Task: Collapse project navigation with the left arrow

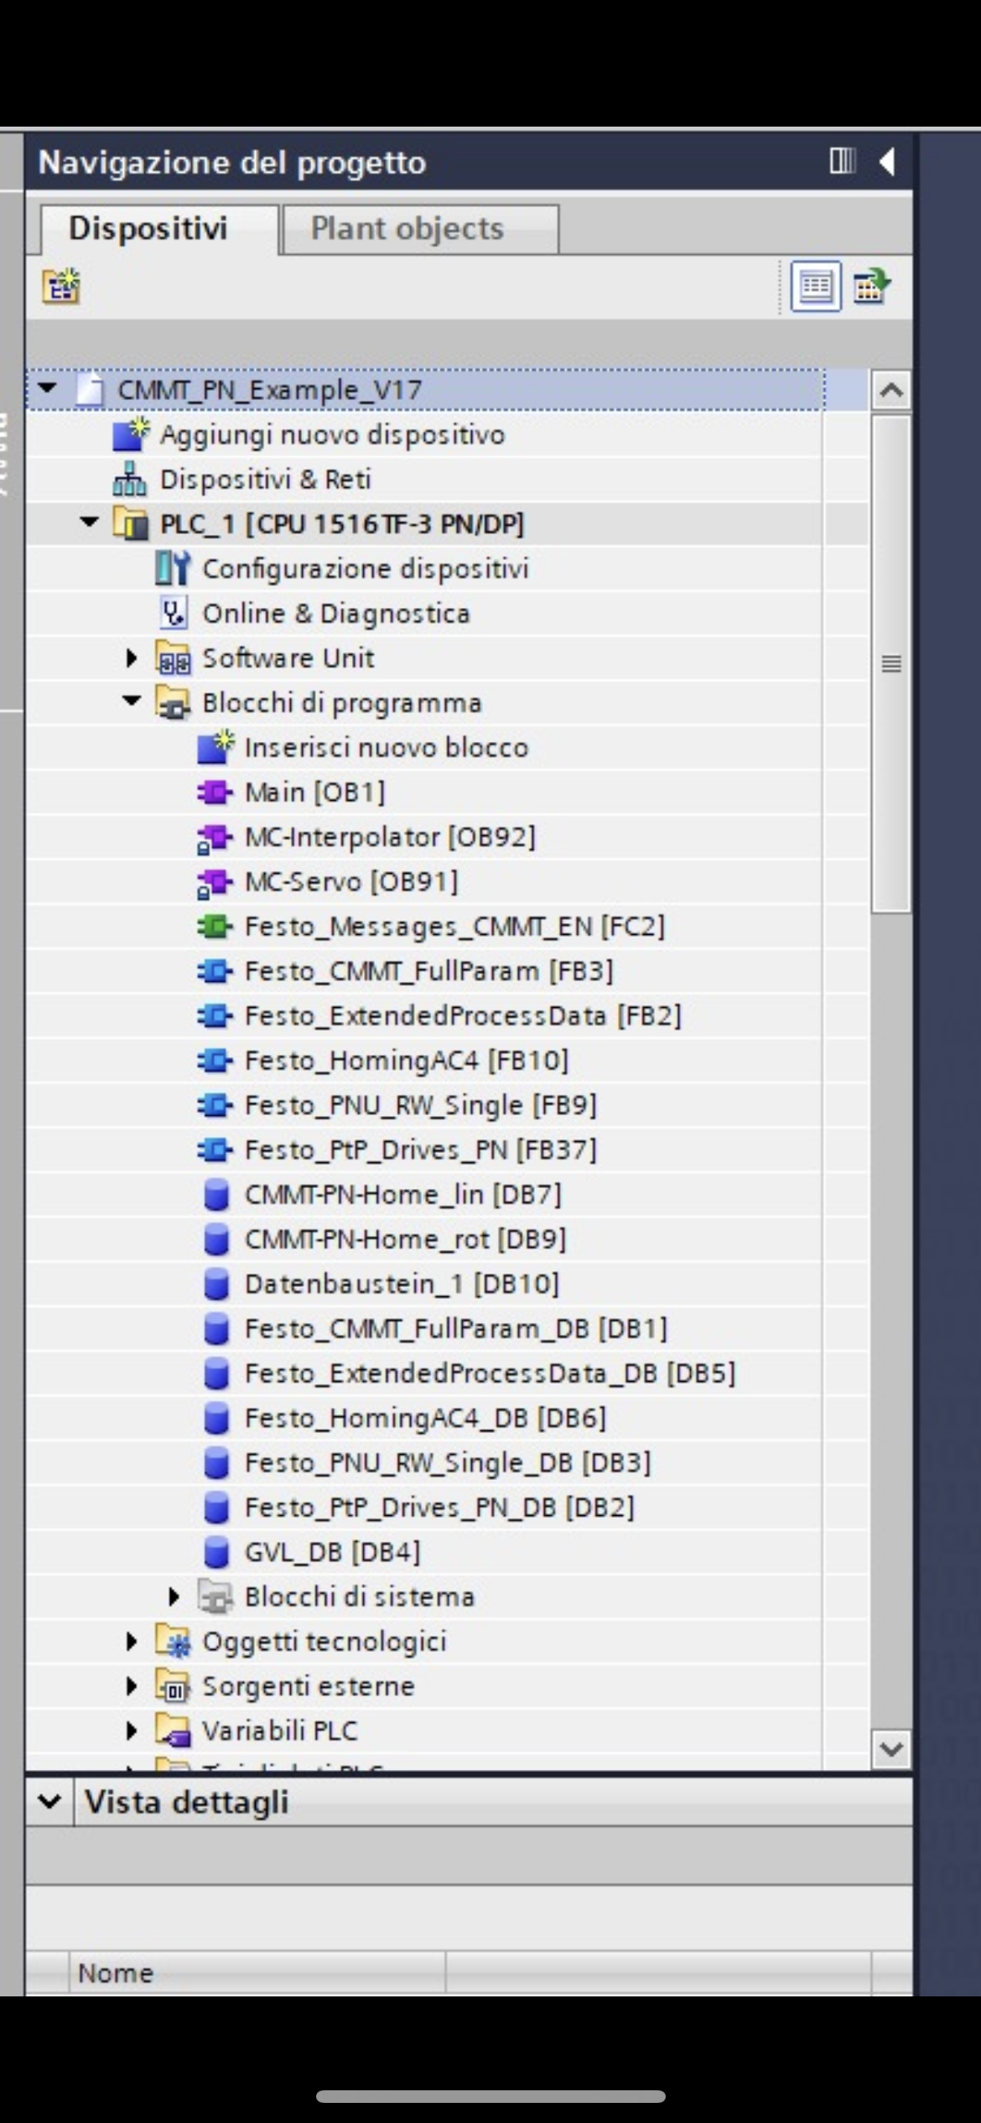Action: tap(887, 160)
